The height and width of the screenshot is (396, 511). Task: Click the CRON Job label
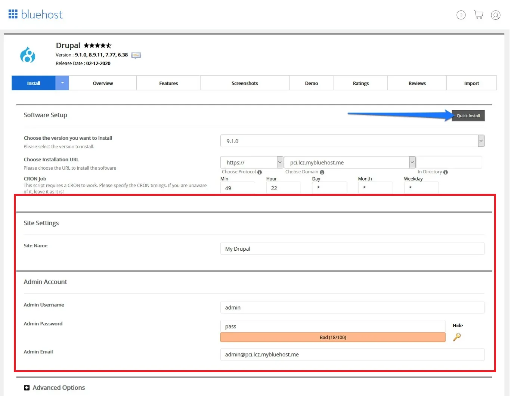coord(35,179)
